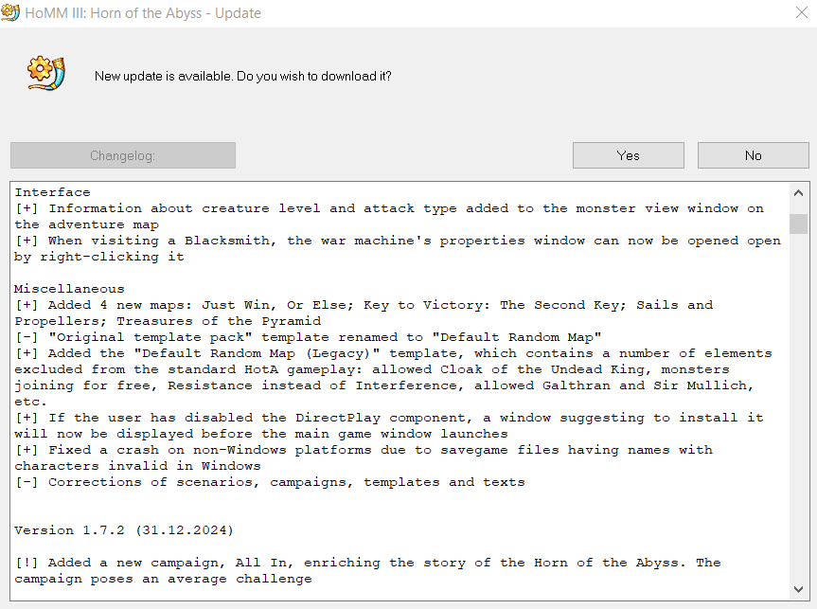Click the 'Miscellaneous' heading in changelog
Screen dimensions: 817x609
click(x=69, y=289)
